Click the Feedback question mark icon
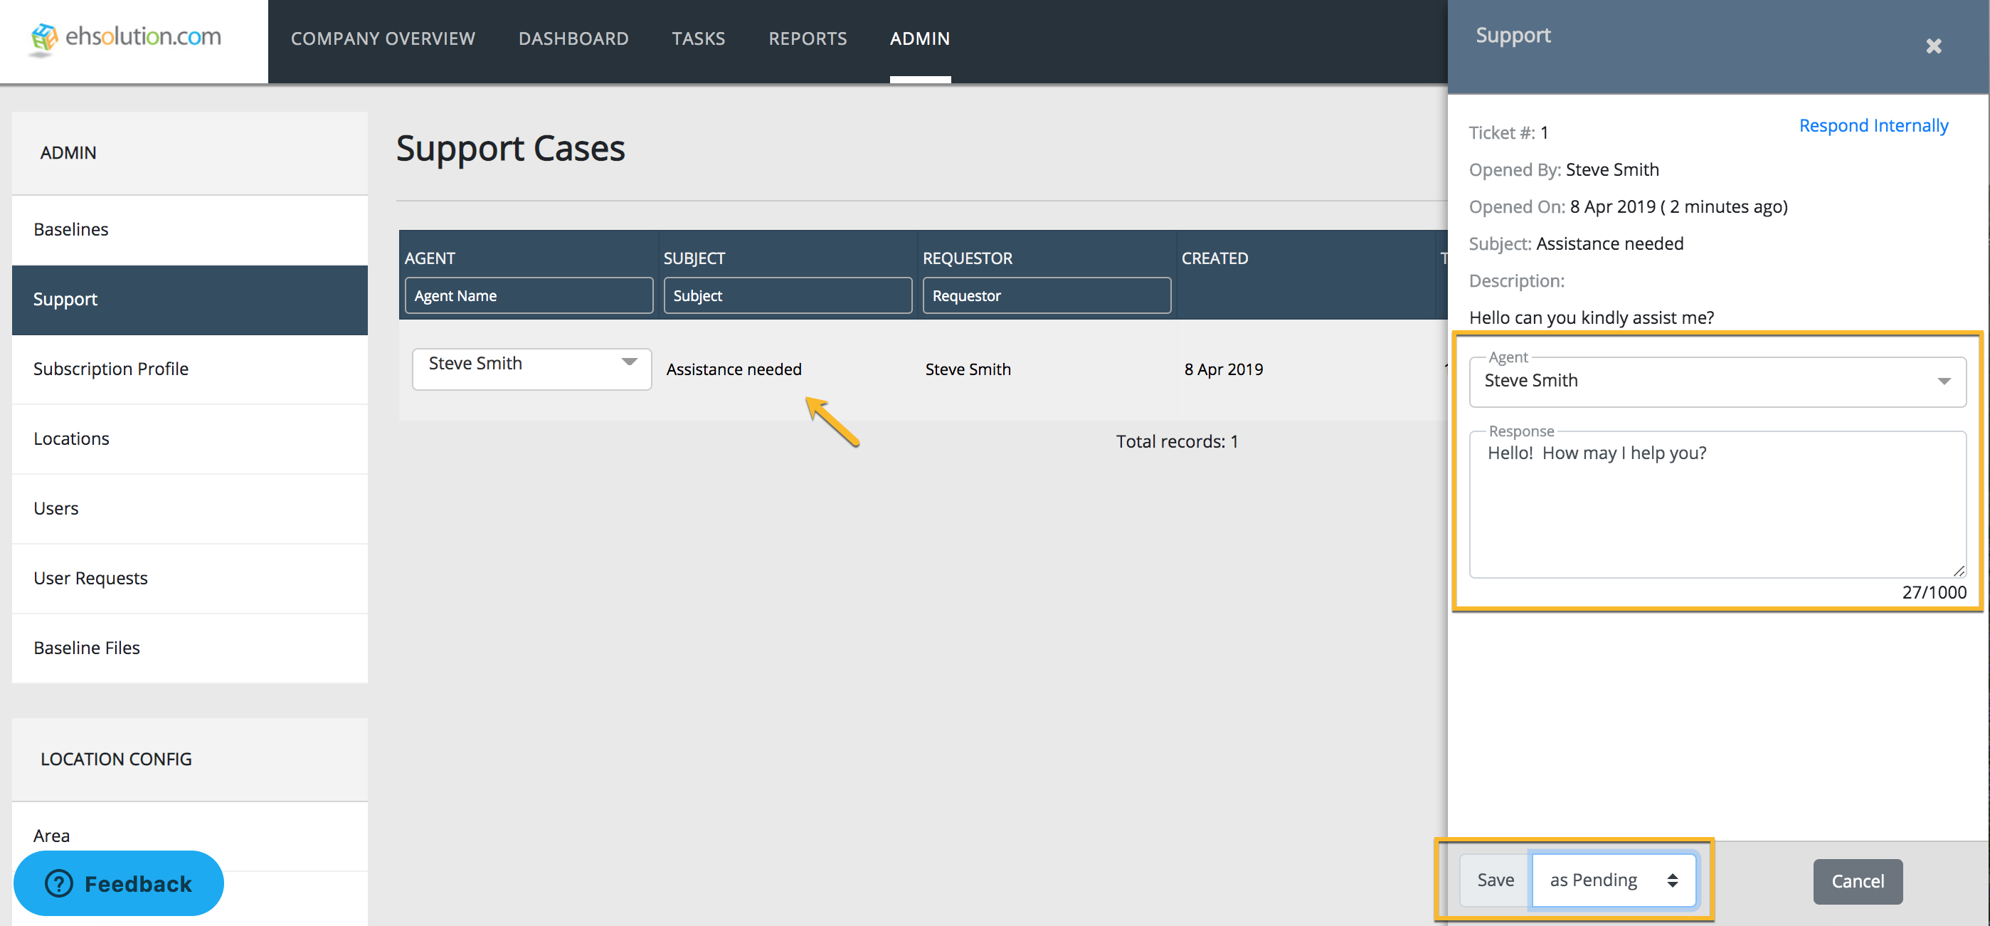Image resolution: width=1990 pixels, height=926 pixels. click(x=59, y=883)
